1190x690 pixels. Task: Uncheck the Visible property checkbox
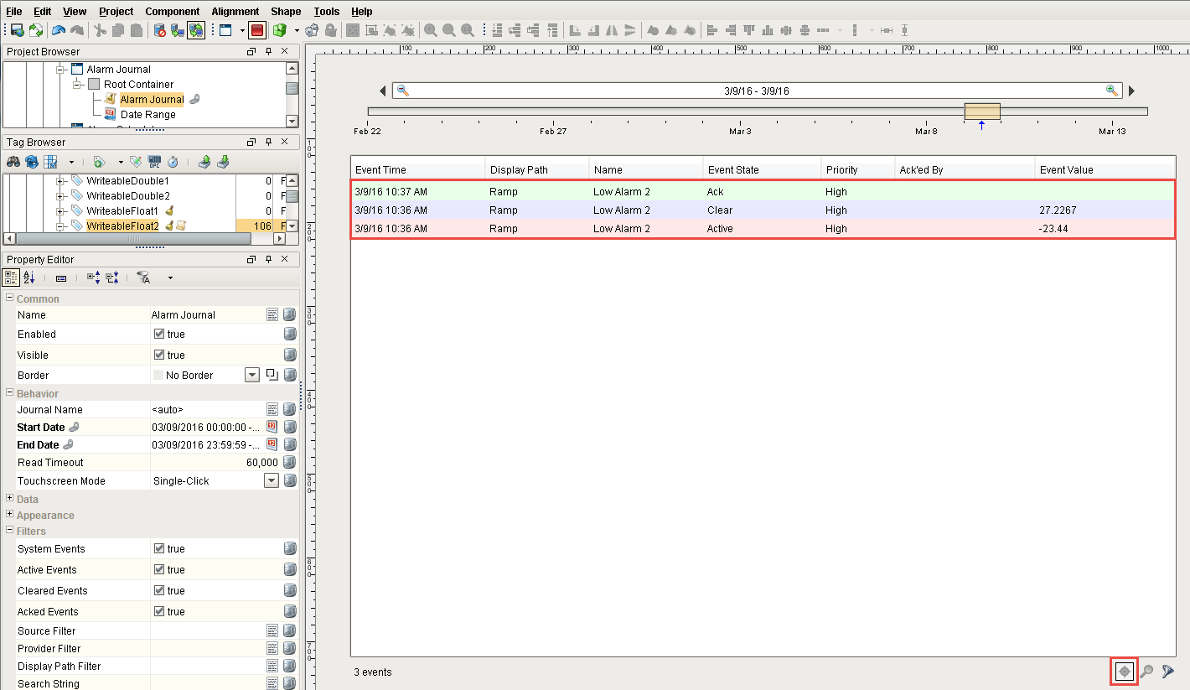pyautogui.click(x=159, y=355)
